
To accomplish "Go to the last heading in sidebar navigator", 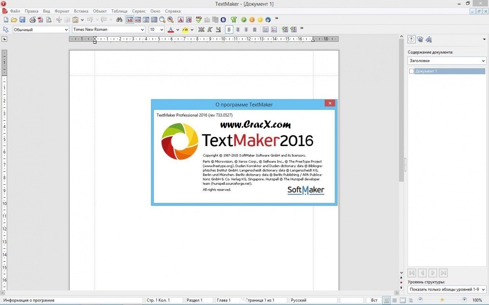I will click(443, 273).
